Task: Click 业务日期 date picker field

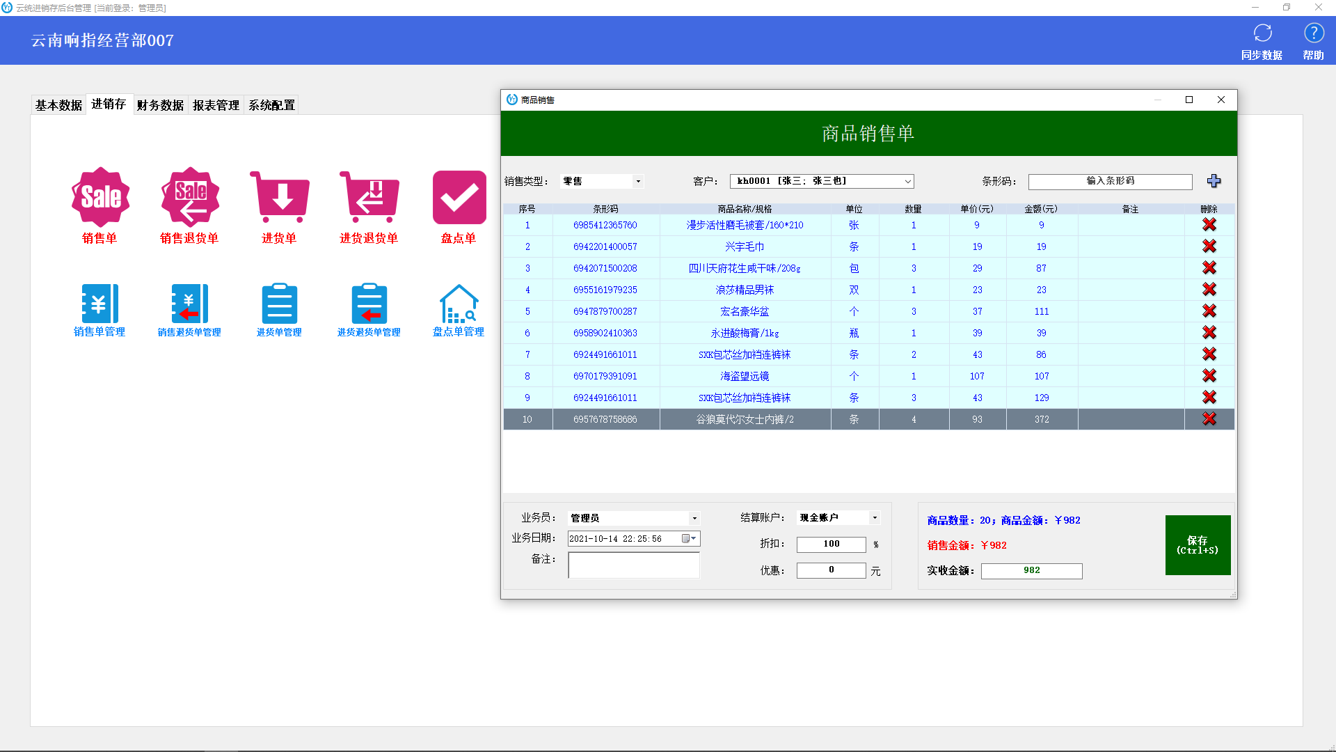Action: click(633, 538)
